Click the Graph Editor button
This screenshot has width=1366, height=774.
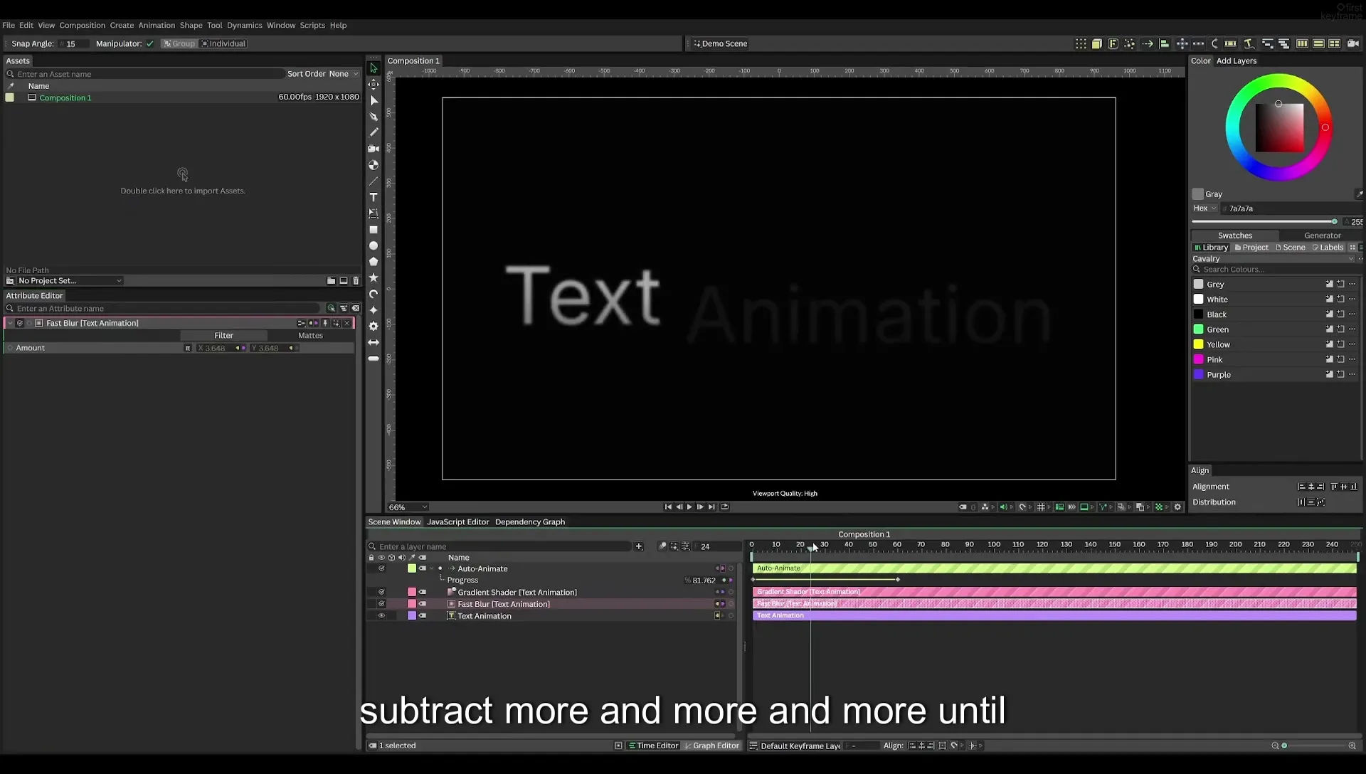[711, 746]
